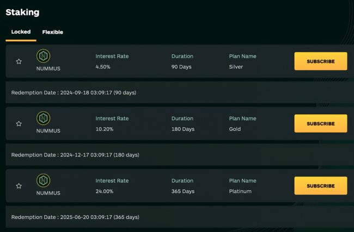Click the 24.00% interest rate value

[x=105, y=191]
